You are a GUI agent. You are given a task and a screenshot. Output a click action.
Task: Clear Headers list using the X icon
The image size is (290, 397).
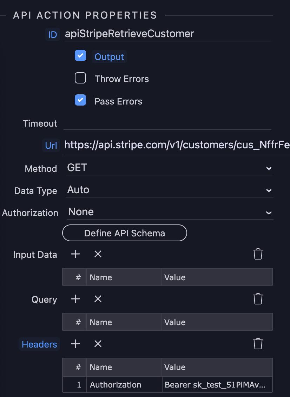pos(98,344)
